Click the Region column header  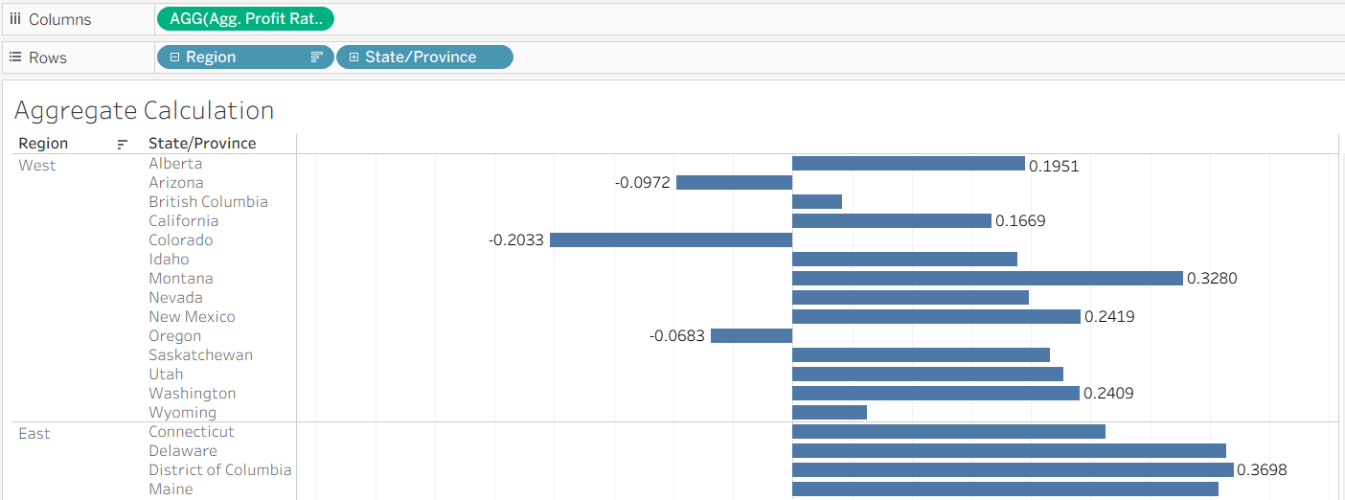point(43,144)
